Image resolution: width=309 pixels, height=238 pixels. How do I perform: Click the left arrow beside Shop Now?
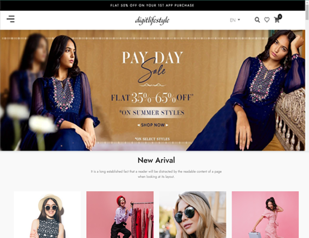tap(139, 125)
